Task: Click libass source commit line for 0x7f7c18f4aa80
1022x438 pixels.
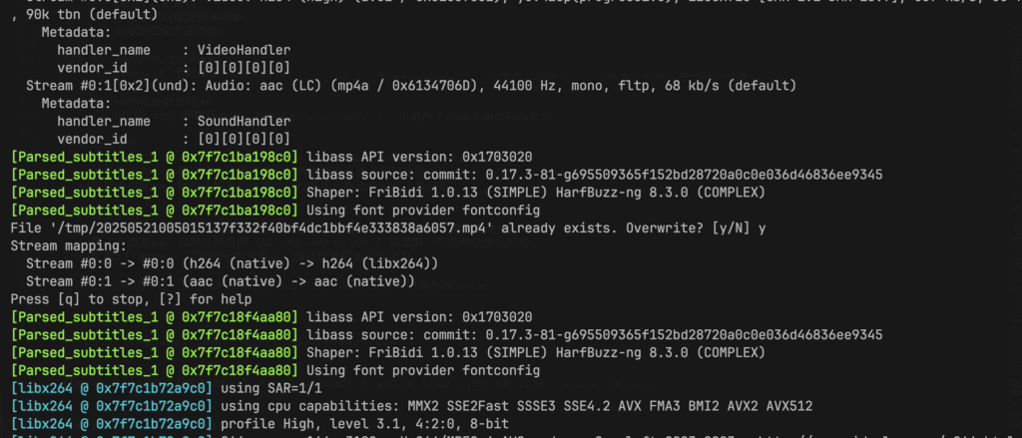Action: pos(446,335)
